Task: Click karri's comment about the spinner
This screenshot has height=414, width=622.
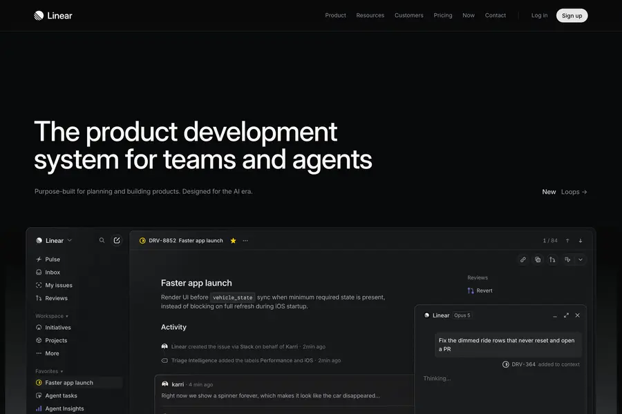Action: point(270,395)
